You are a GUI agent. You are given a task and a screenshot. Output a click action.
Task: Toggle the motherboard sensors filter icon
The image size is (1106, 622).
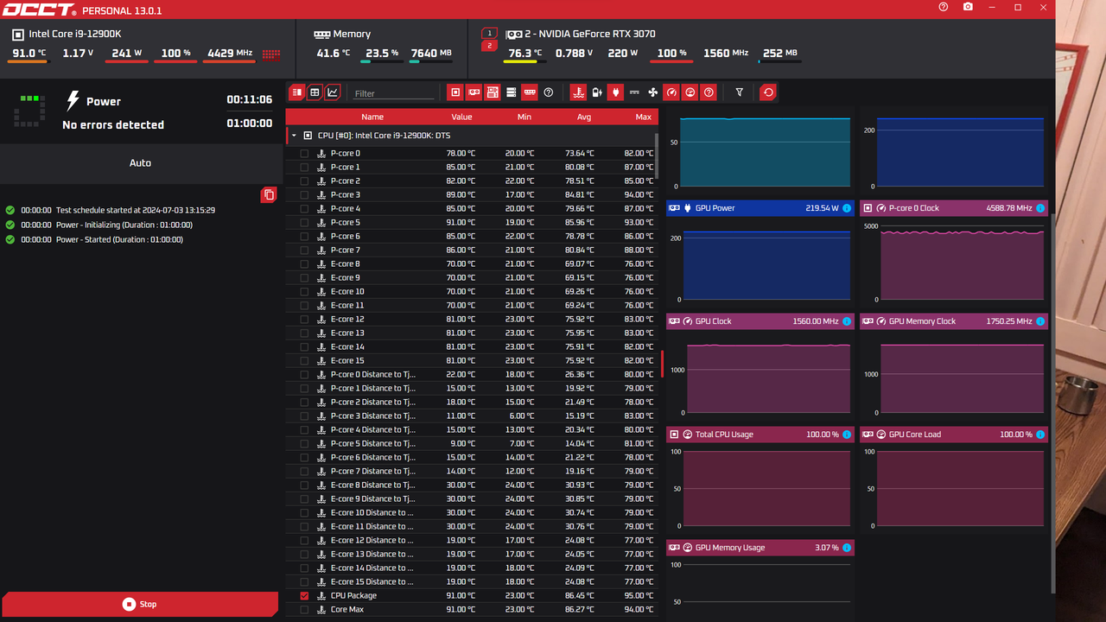(493, 92)
